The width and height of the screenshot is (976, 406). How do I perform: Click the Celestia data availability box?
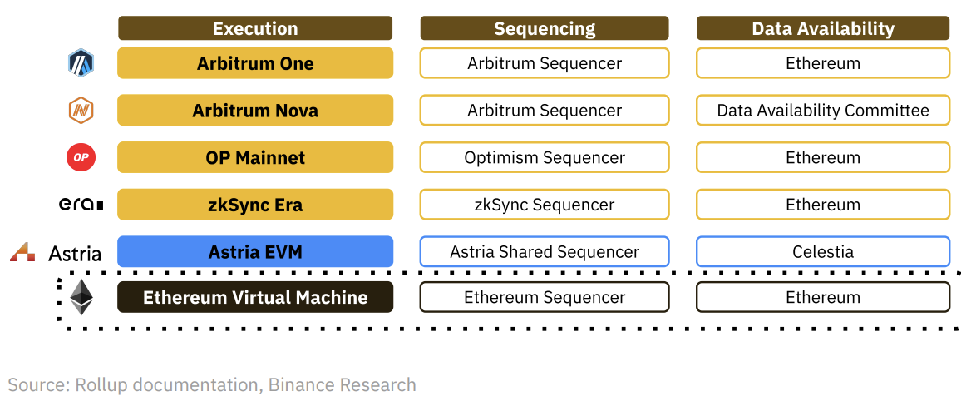[x=822, y=252]
